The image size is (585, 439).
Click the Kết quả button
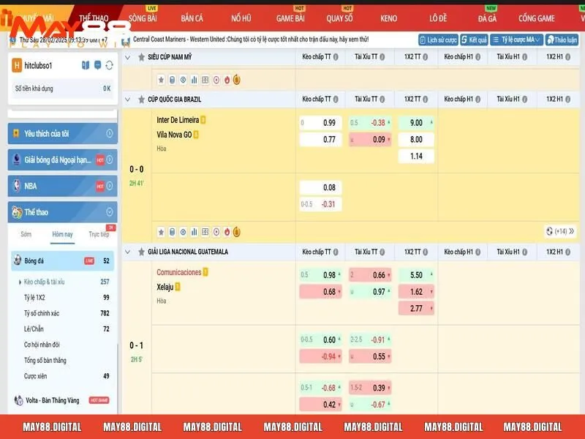click(474, 40)
